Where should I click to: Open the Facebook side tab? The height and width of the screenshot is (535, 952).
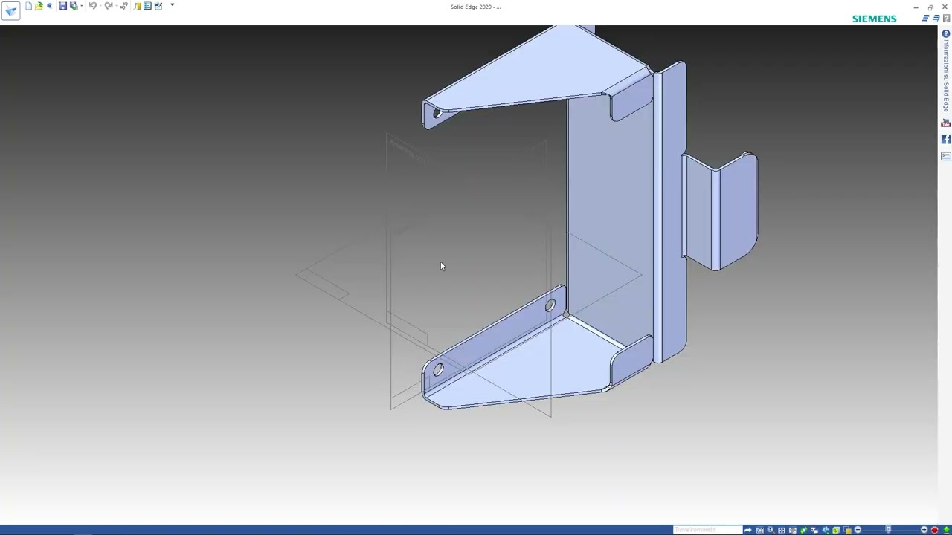coord(946,140)
